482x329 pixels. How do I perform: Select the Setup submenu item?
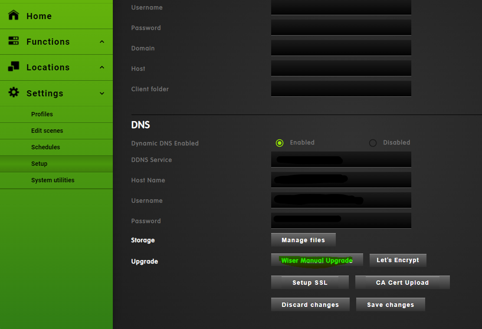pyautogui.click(x=56, y=164)
